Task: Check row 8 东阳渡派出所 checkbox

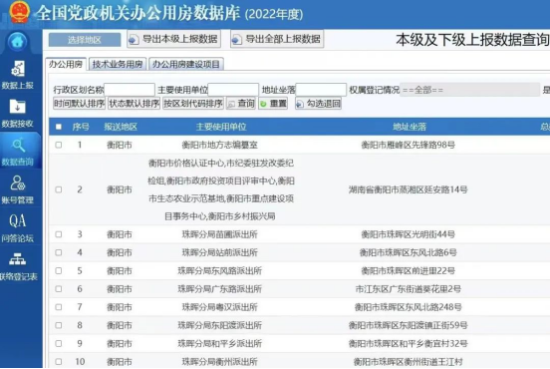Action: tap(59, 325)
